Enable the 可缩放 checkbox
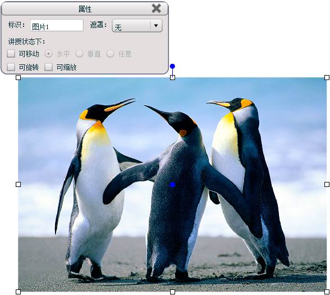The height and width of the screenshot is (295, 330). (48, 67)
